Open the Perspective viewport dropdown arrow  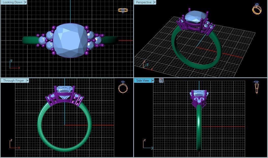click(155, 2)
